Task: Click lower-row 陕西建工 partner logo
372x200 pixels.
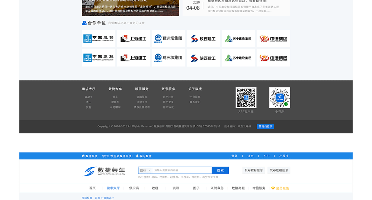Action: (x=203, y=58)
